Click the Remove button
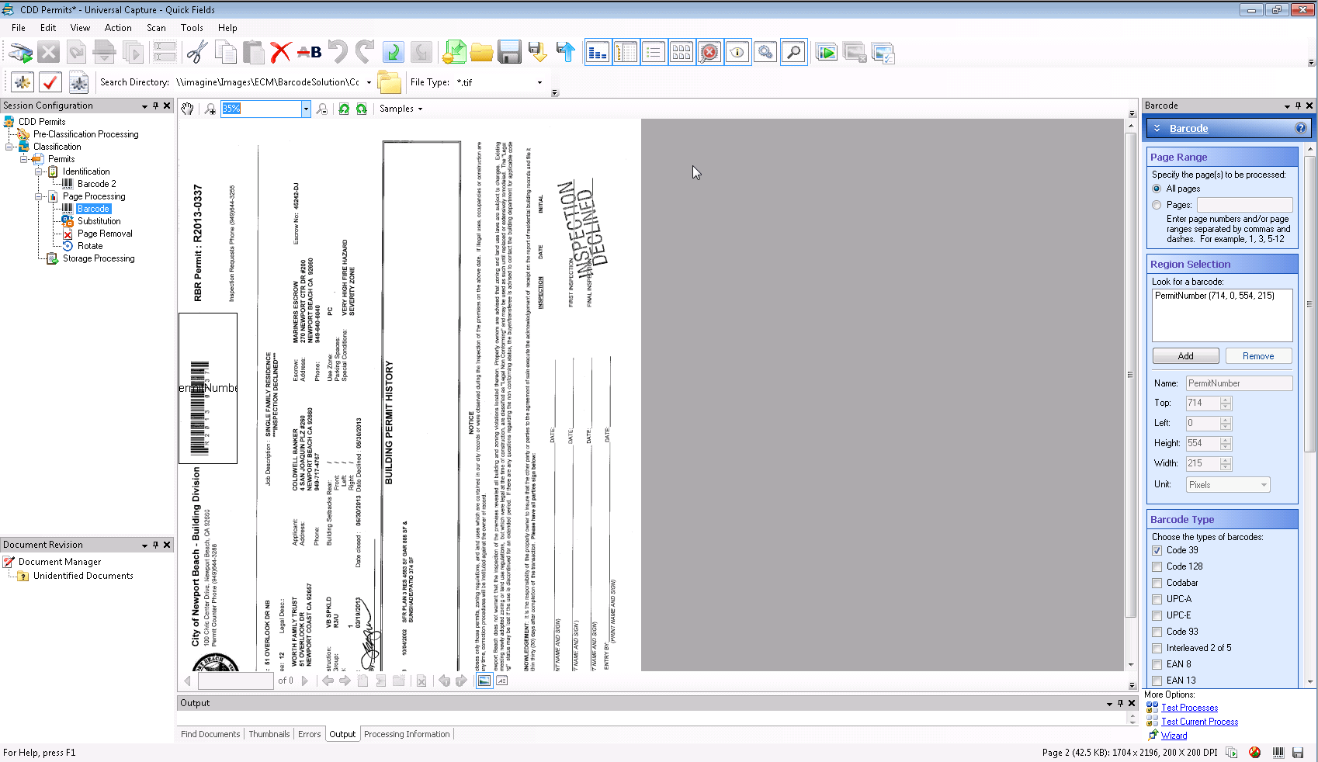This screenshot has height=762, width=1318. pyautogui.click(x=1257, y=356)
